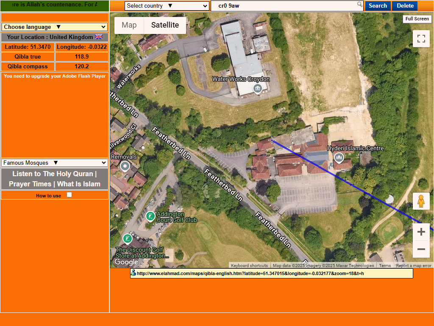Click the elahmad.com URL text field
Viewport: 434px width, 326px height.
pos(272,273)
